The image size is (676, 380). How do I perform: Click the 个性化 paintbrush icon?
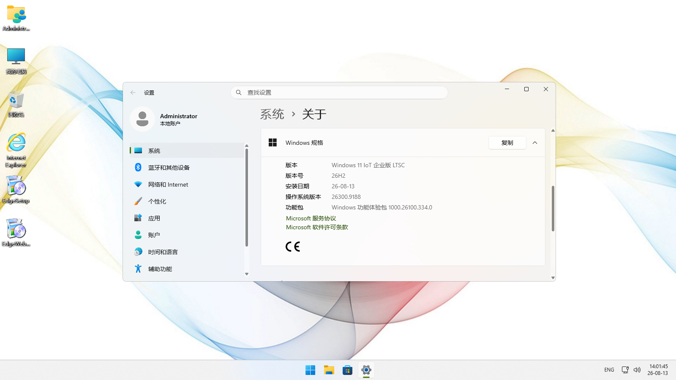click(138, 201)
